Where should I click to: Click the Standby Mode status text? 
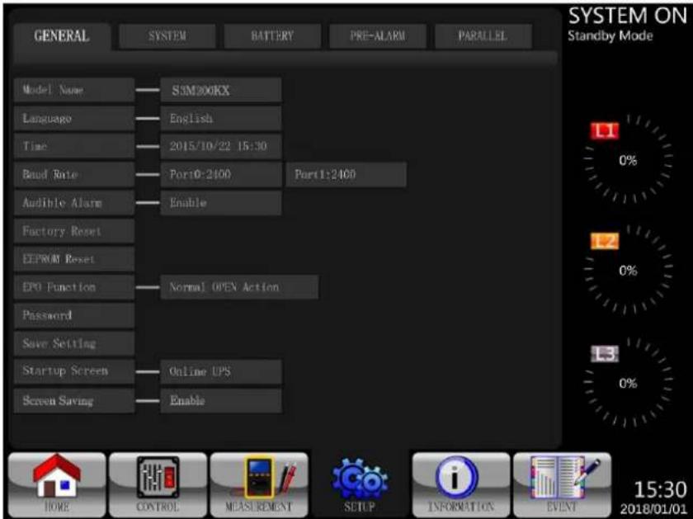coord(610,35)
